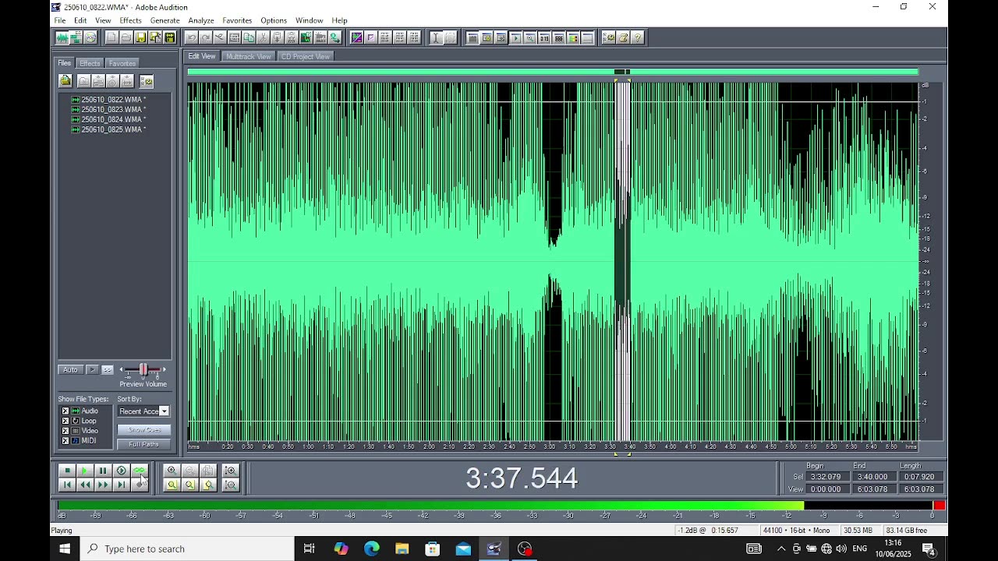Click the selection Begin time field

tap(826, 477)
